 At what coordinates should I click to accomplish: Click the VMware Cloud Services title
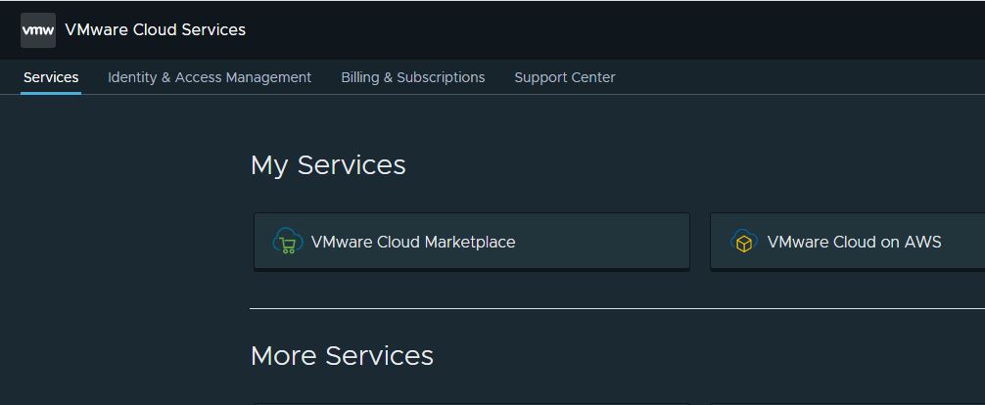[155, 30]
